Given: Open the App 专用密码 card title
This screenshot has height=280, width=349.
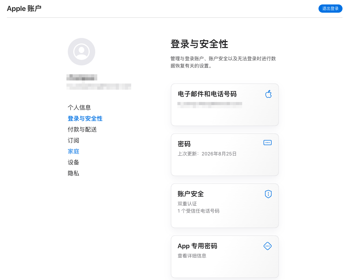Looking at the screenshot, I should pos(197,246).
